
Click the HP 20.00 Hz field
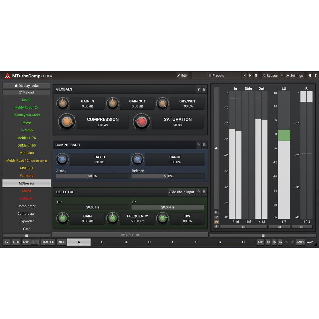(x=93, y=207)
